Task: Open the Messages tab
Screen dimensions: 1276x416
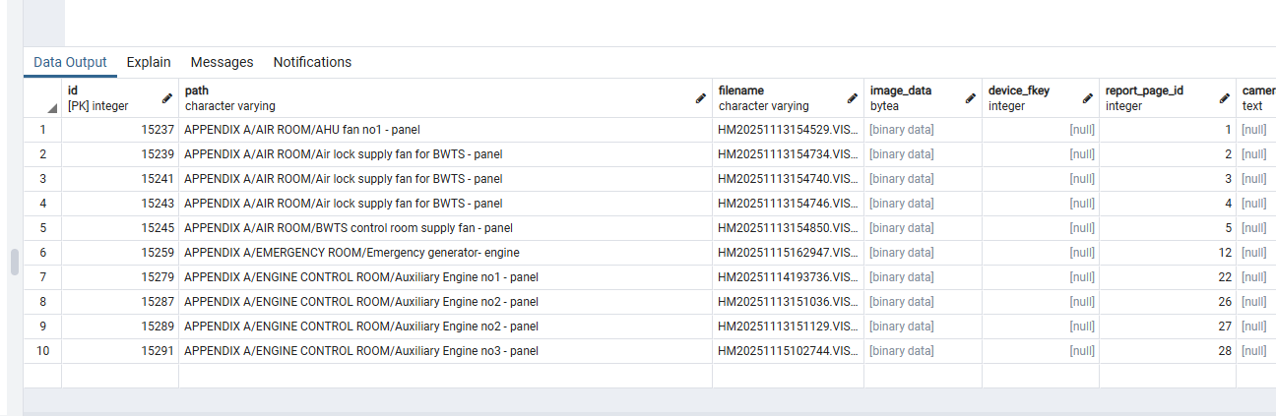Action: point(222,62)
